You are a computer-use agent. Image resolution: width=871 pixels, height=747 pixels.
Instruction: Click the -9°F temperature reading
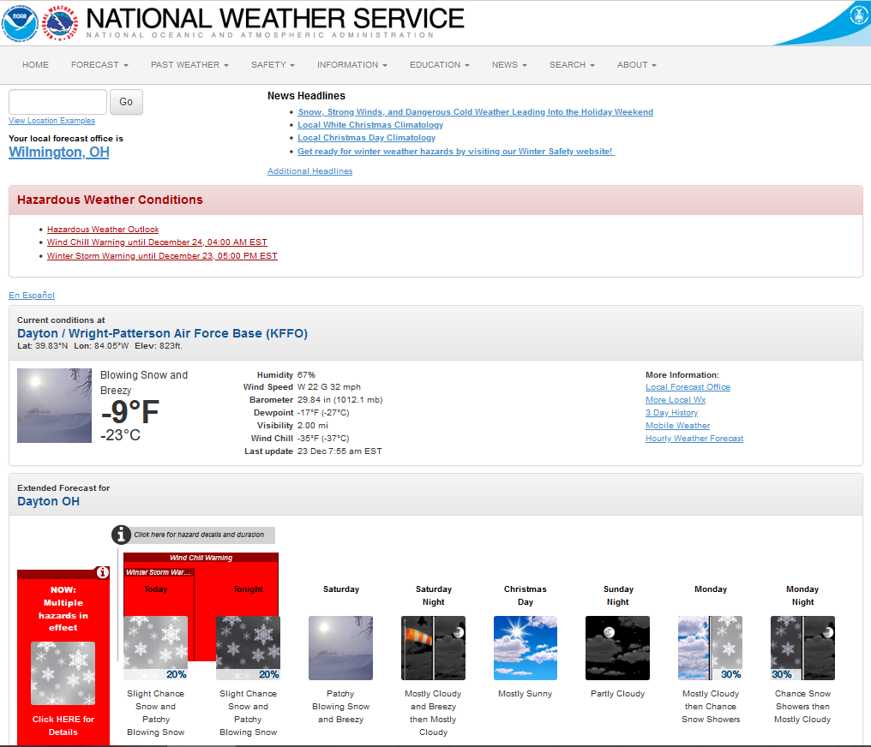click(x=130, y=412)
